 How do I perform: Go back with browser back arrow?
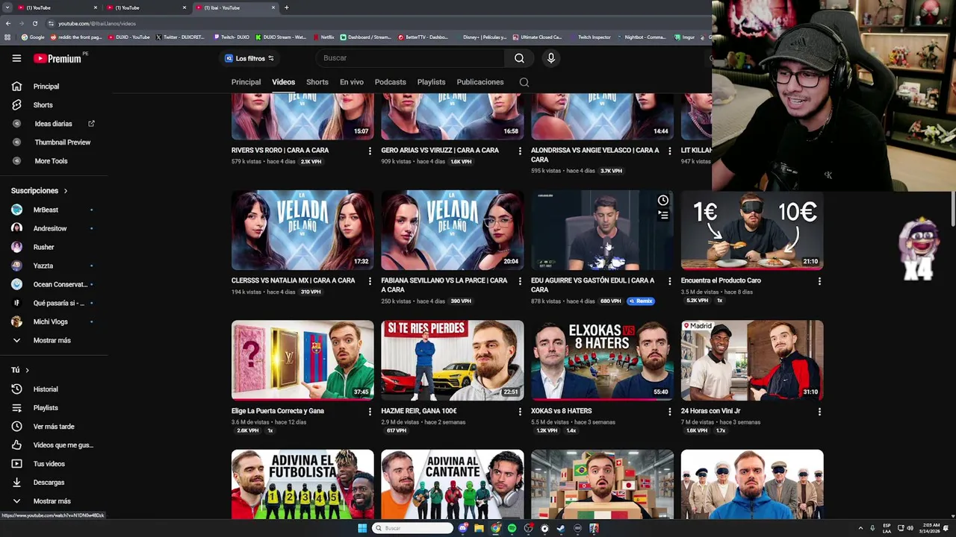pos(8,23)
